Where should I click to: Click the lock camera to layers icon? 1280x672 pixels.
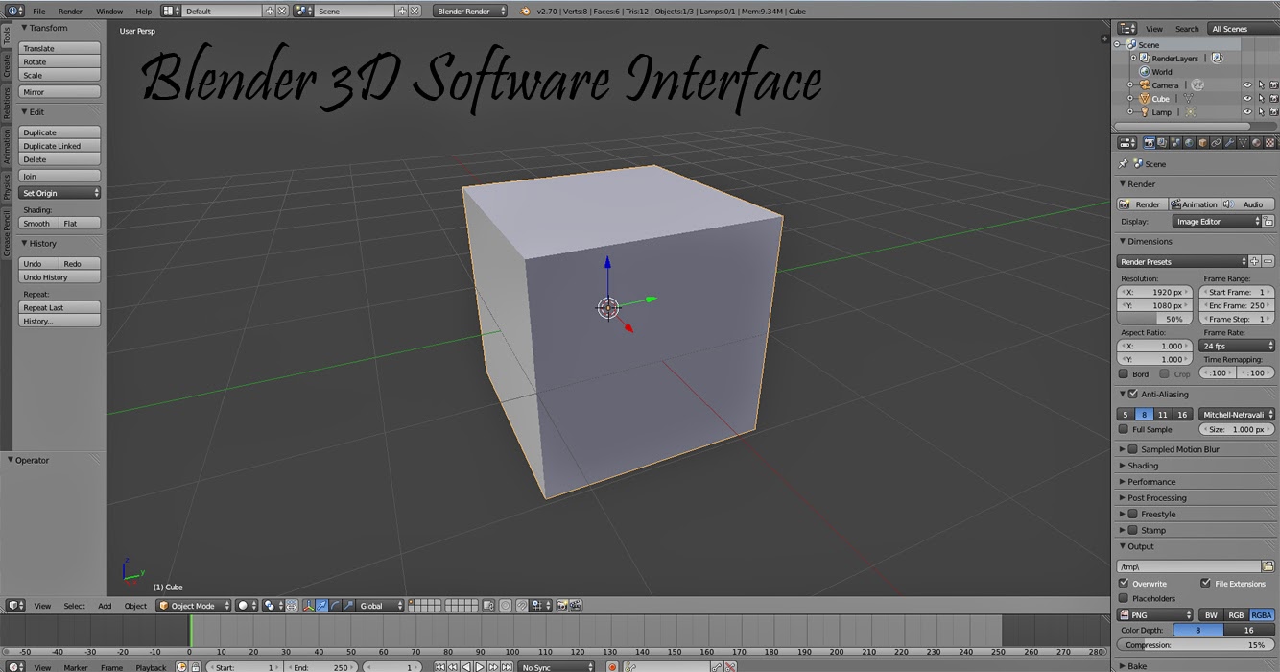tap(488, 606)
